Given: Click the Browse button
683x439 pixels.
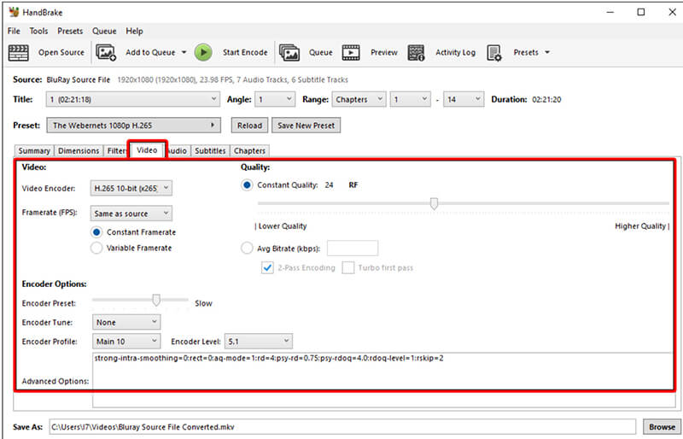Looking at the screenshot, I should pyautogui.click(x=663, y=427).
